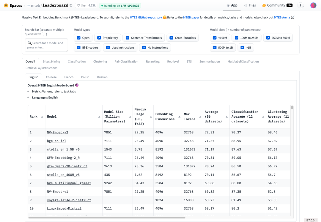The height and width of the screenshot is (222, 321).
Task: Open the SFR-Embedding-2_R model link
Action: point(63,158)
